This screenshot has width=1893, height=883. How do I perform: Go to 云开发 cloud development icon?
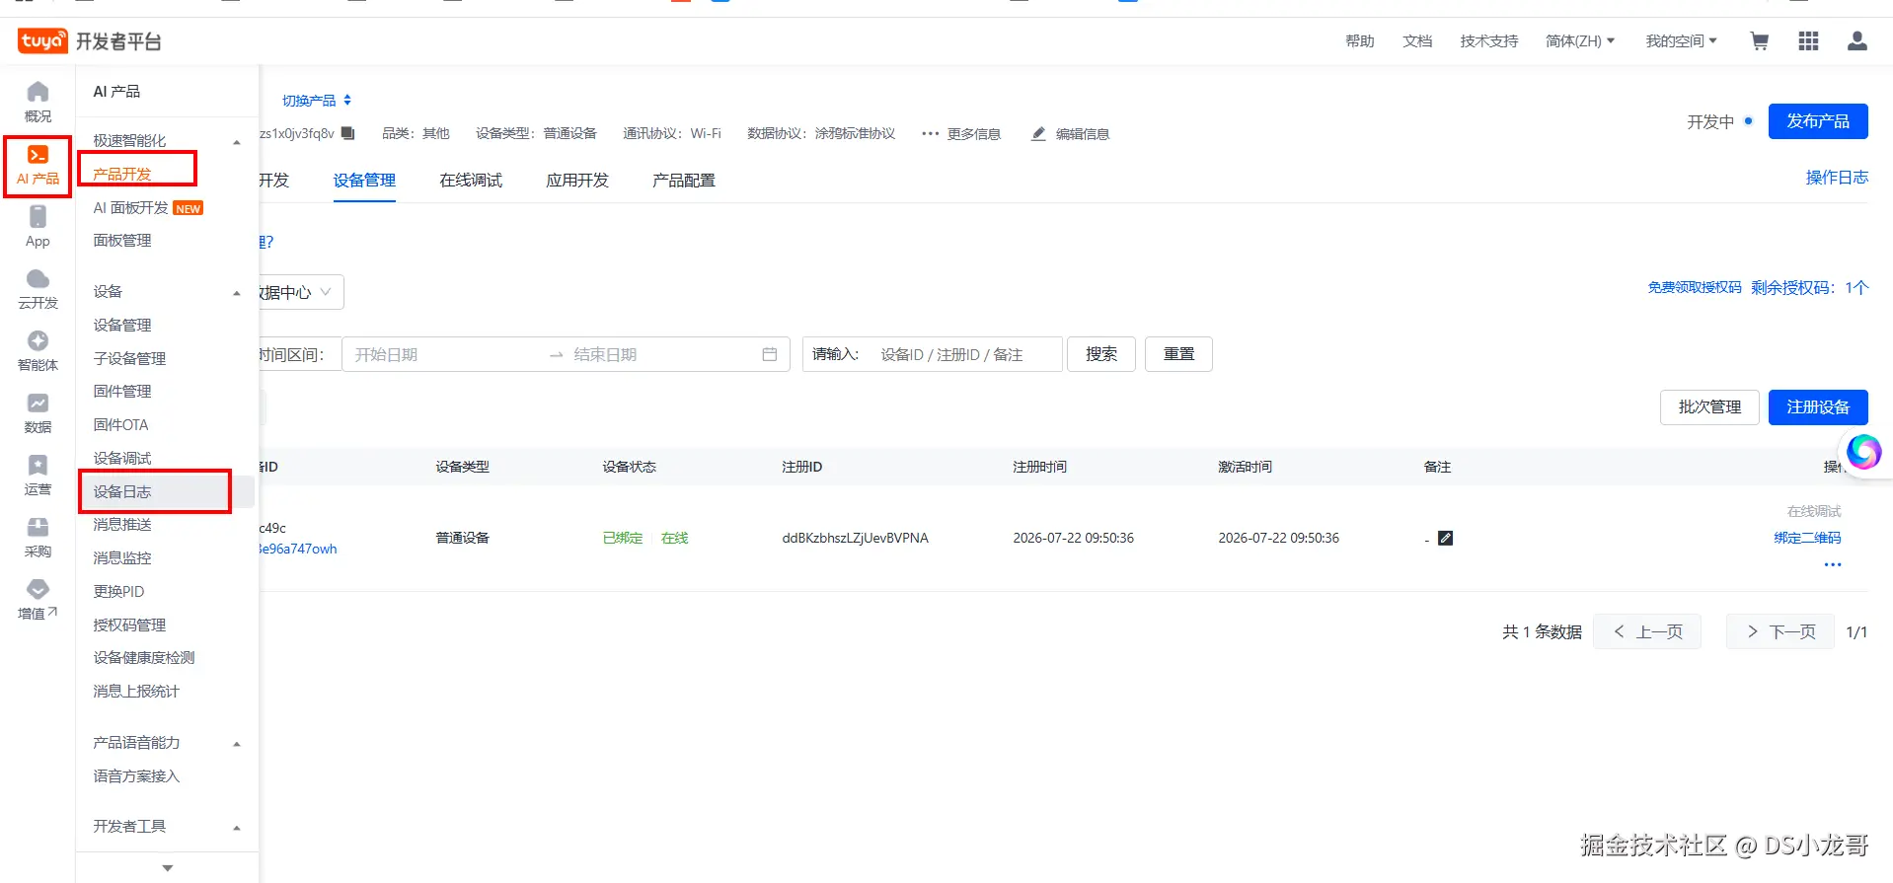click(x=38, y=289)
